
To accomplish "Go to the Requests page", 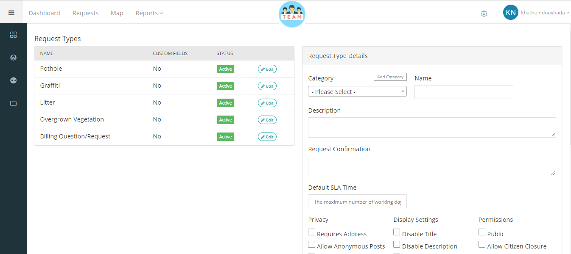I will coord(85,13).
